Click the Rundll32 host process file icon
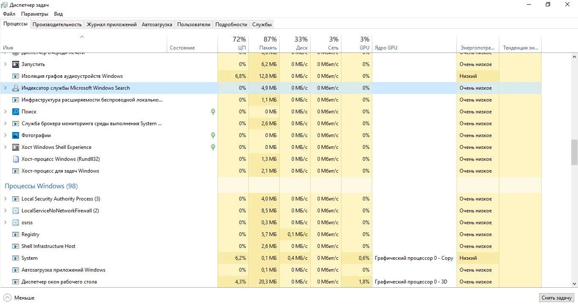578x308 pixels. coord(16,159)
